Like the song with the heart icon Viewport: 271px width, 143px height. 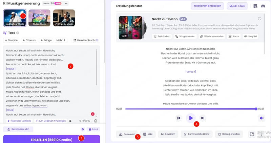pyautogui.click(x=259, y=19)
